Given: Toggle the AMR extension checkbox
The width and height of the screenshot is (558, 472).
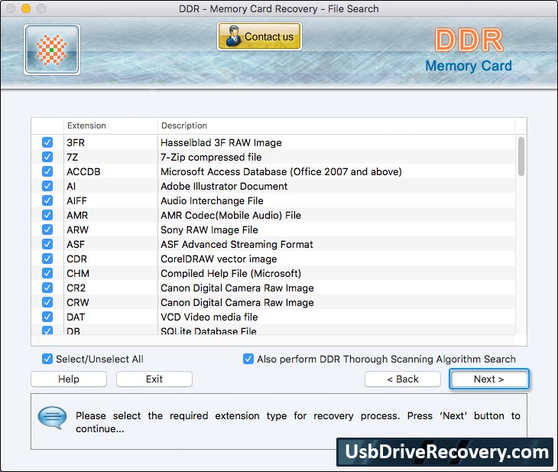Looking at the screenshot, I should [47, 215].
